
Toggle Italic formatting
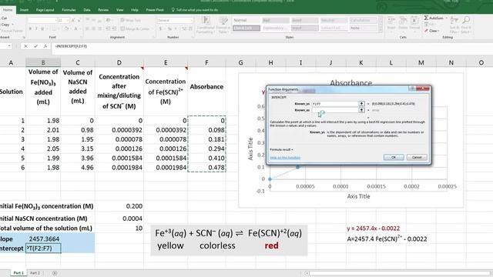[36, 28]
